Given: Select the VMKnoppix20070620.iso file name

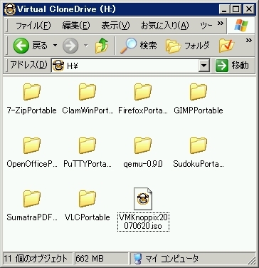Looking at the screenshot, I should 143,222.
